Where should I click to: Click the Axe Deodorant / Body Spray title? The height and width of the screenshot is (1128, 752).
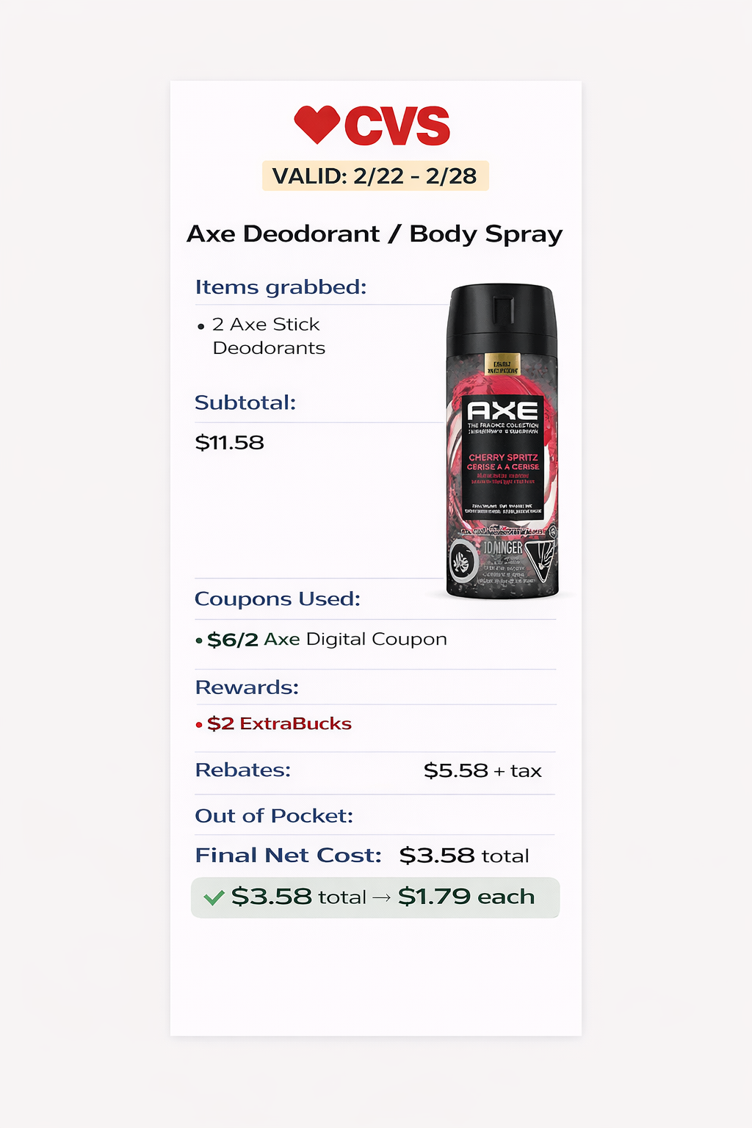(x=375, y=234)
